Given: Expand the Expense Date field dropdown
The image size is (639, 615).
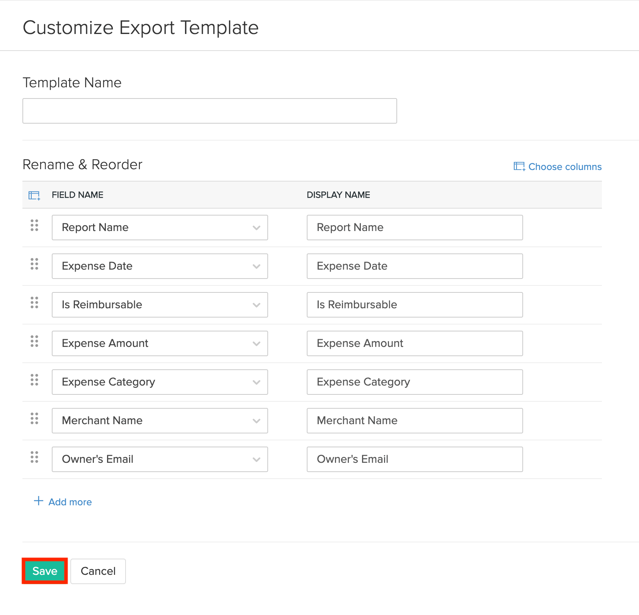Looking at the screenshot, I should [160, 266].
